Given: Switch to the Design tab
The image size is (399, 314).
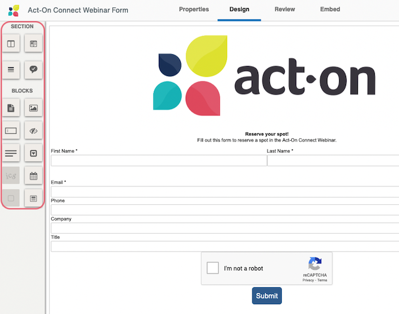Looking at the screenshot, I should (239, 9).
